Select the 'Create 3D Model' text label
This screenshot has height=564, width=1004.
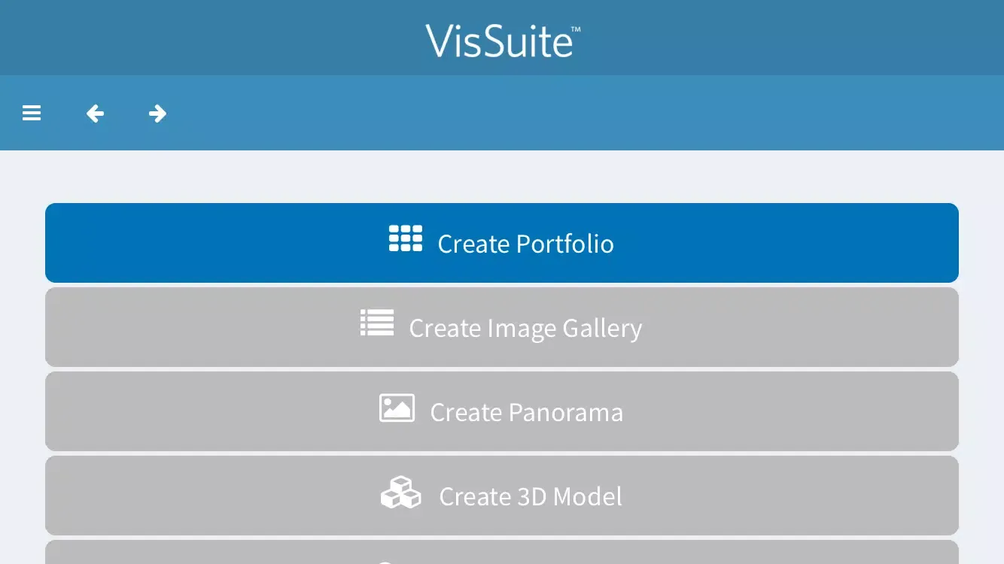tap(531, 496)
